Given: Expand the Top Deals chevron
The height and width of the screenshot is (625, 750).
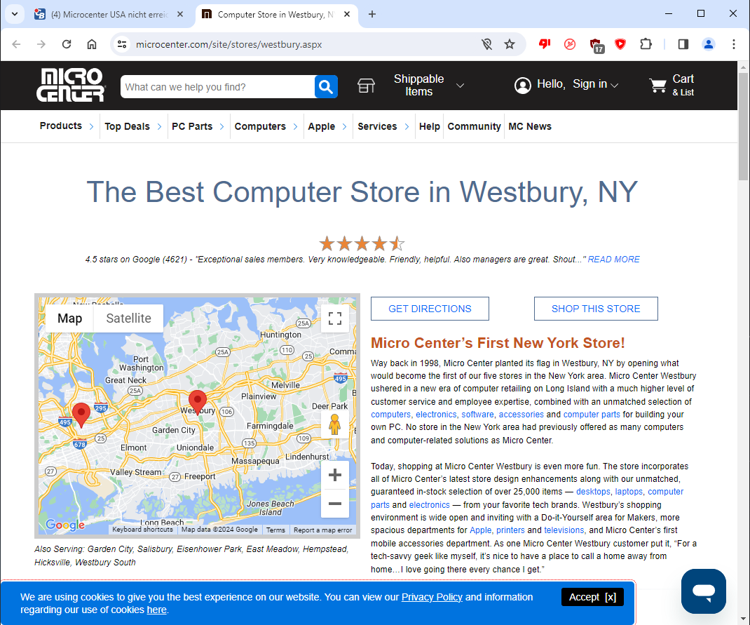Looking at the screenshot, I should pos(159,127).
